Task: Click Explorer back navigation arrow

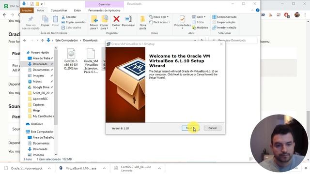Action: (25, 41)
